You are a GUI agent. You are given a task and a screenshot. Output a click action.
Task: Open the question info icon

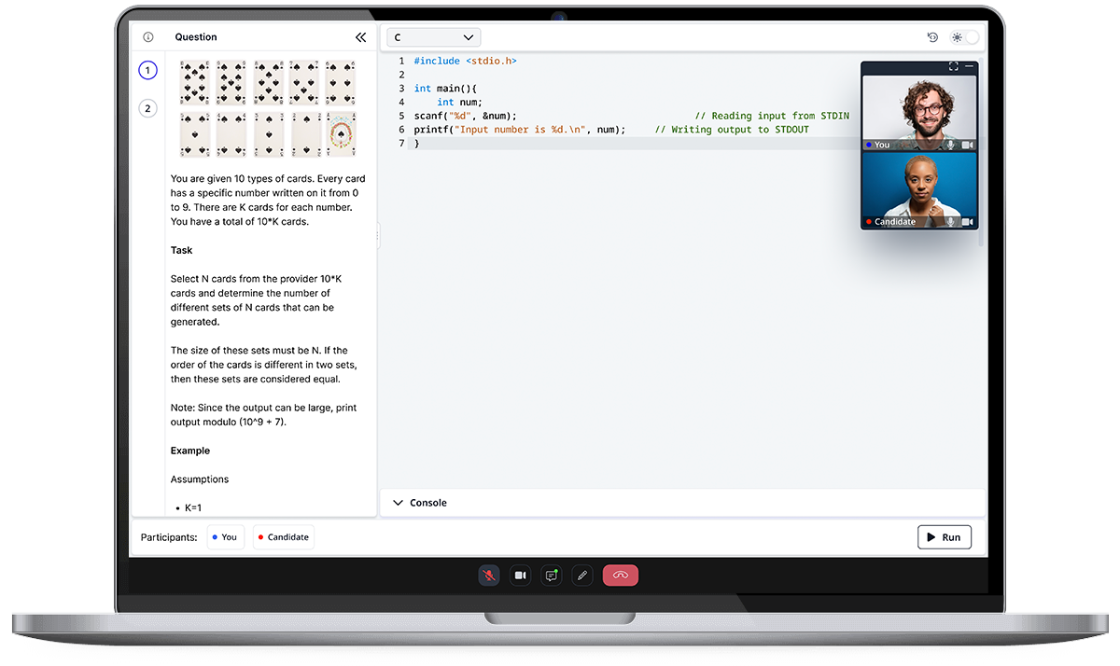click(147, 36)
